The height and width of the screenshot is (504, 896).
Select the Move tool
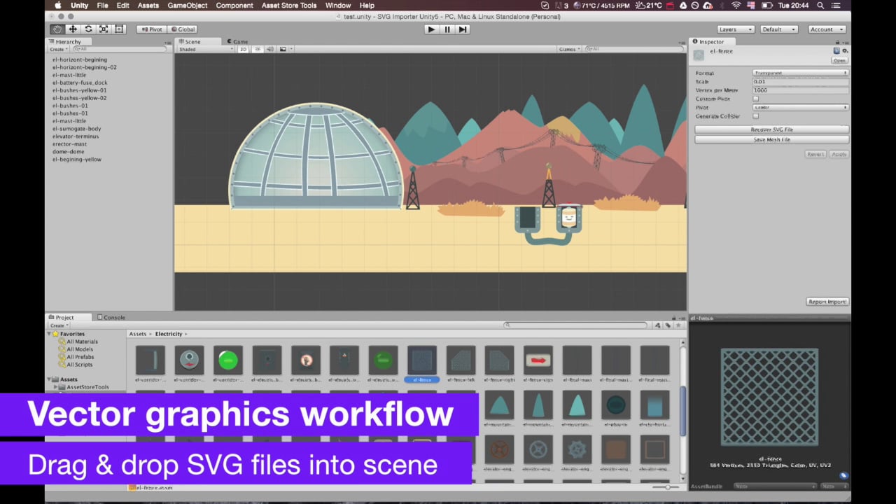(73, 29)
